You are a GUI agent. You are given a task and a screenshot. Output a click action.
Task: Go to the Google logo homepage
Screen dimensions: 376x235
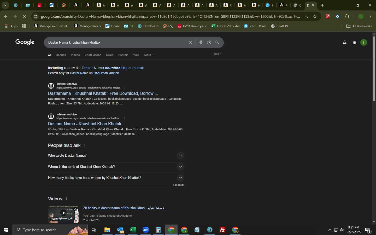point(25,42)
